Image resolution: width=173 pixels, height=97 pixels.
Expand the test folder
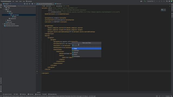6,20
